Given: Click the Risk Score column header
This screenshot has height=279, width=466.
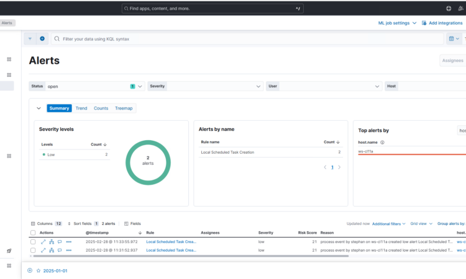Looking at the screenshot, I should (308, 232).
